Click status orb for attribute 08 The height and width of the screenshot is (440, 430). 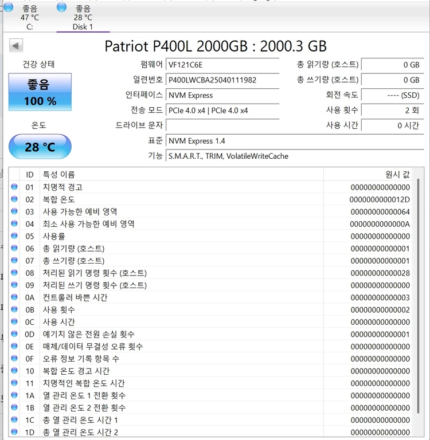[14, 273]
